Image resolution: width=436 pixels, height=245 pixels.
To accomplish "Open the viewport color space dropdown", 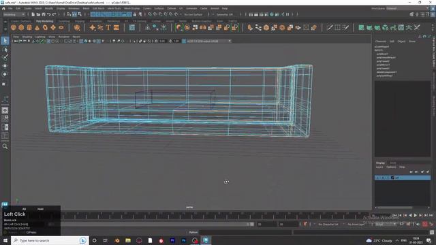I will pos(208,41).
